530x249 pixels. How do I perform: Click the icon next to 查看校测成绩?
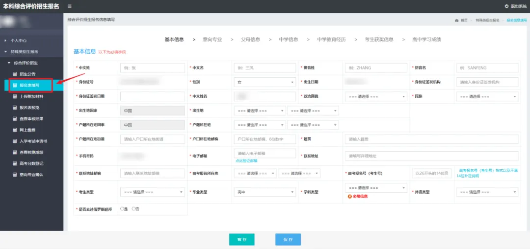pos(15,152)
